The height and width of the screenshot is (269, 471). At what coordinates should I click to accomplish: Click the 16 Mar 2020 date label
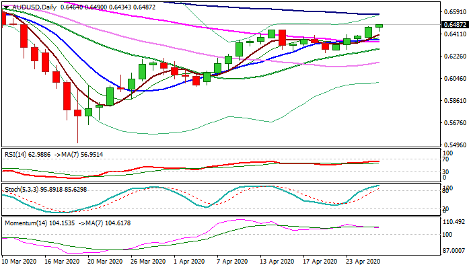pyautogui.click(x=62, y=262)
